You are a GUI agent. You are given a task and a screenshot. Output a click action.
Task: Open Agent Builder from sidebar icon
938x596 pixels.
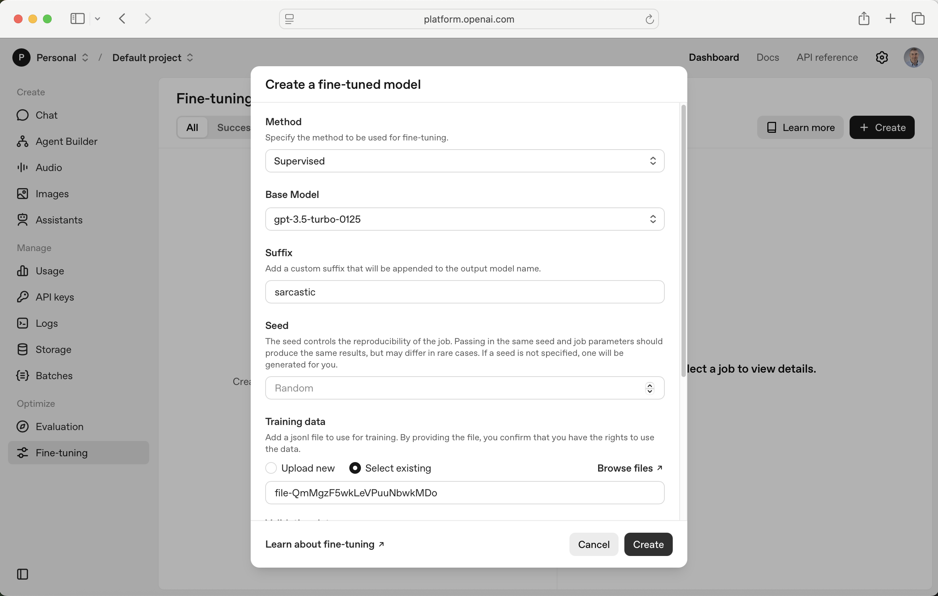coord(22,142)
